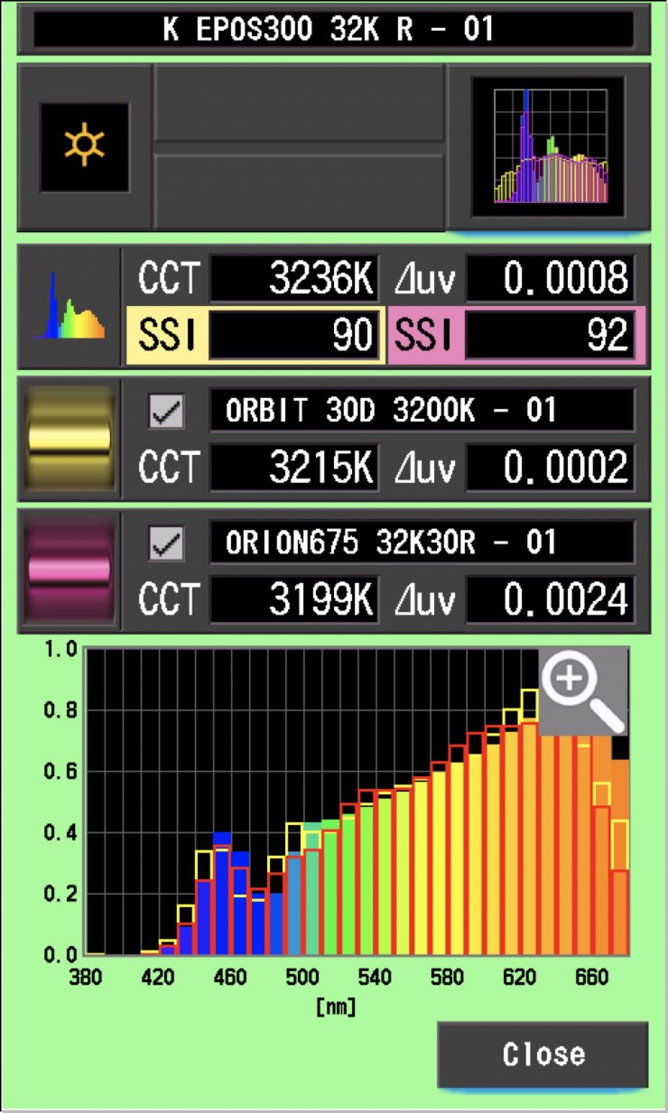668x1113 pixels.
Task: Tap the 3236K CCT value
Action: [294, 280]
